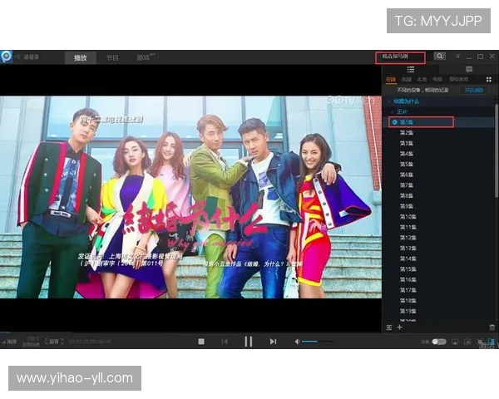Click the 开启追剧 button
The width and height of the screenshot is (499, 399).
pyautogui.click(x=473, y=90)
